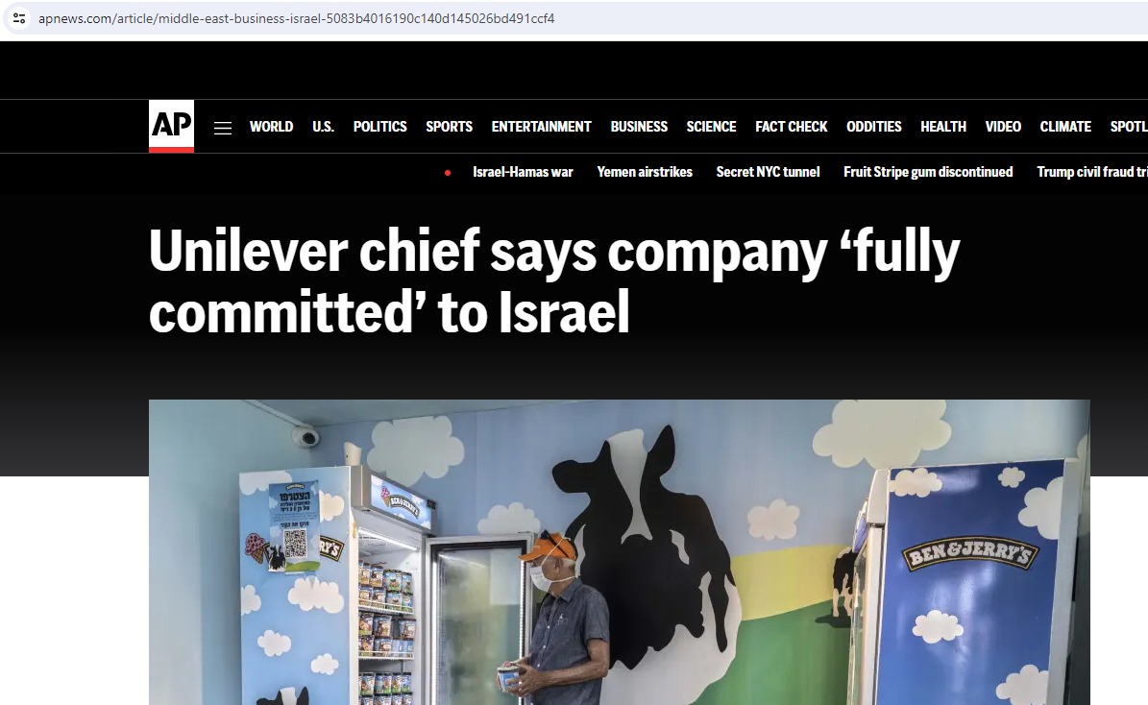Screen dimensions: 1148x705
Task: Go to the Politics section
Action: (380, 127)
